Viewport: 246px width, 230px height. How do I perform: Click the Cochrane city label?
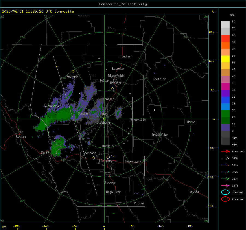(89, 153)
